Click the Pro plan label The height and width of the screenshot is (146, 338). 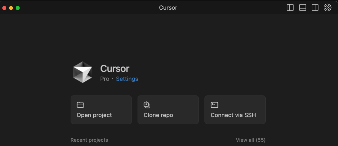[x=105, y=79]
